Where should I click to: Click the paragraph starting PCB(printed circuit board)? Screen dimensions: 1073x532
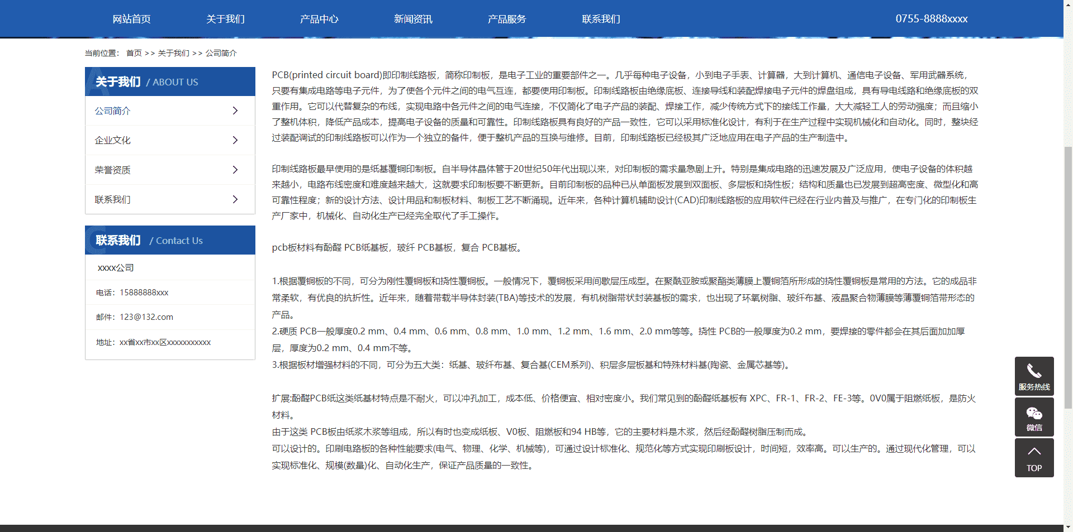click(x=625, y=106)
